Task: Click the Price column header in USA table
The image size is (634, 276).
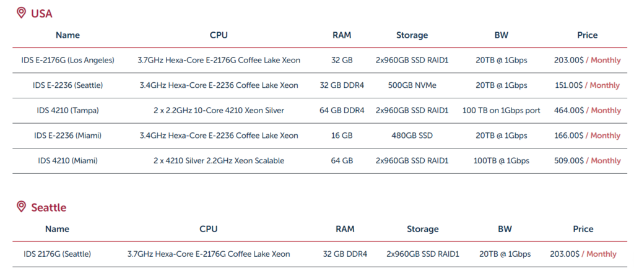Action: pos(587,35)
